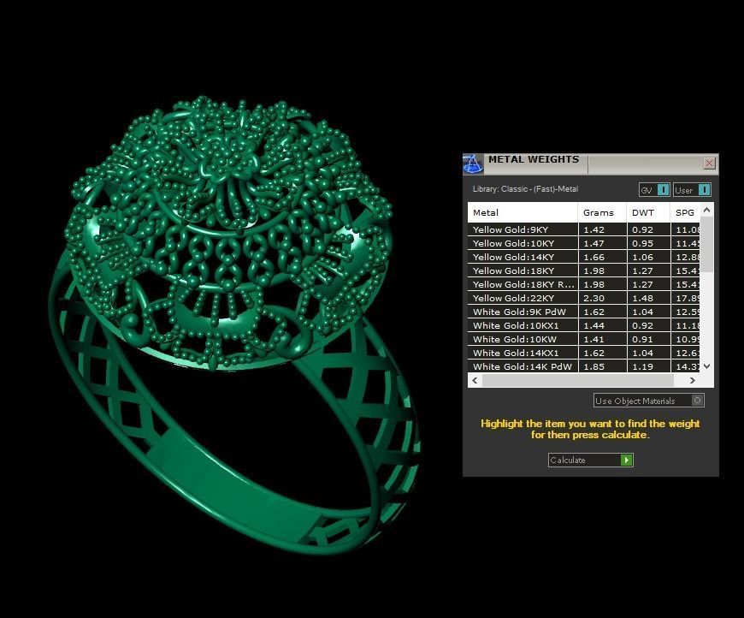Sort by Grams column header

click(x=602, y=213)
